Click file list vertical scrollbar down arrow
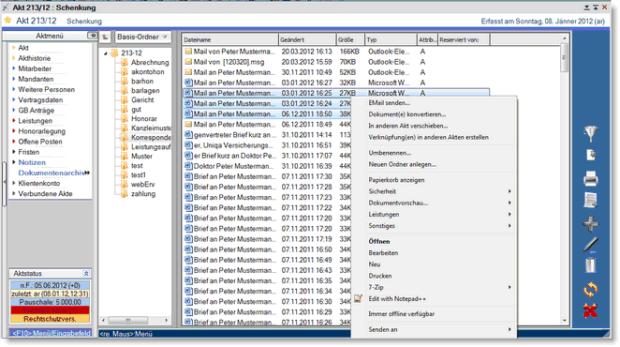The width and height of the screenshot is (620, 347). [x=564, y=321]
